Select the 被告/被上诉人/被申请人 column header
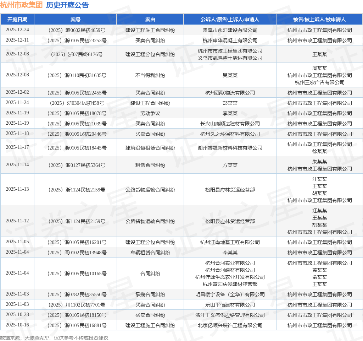 319,20
